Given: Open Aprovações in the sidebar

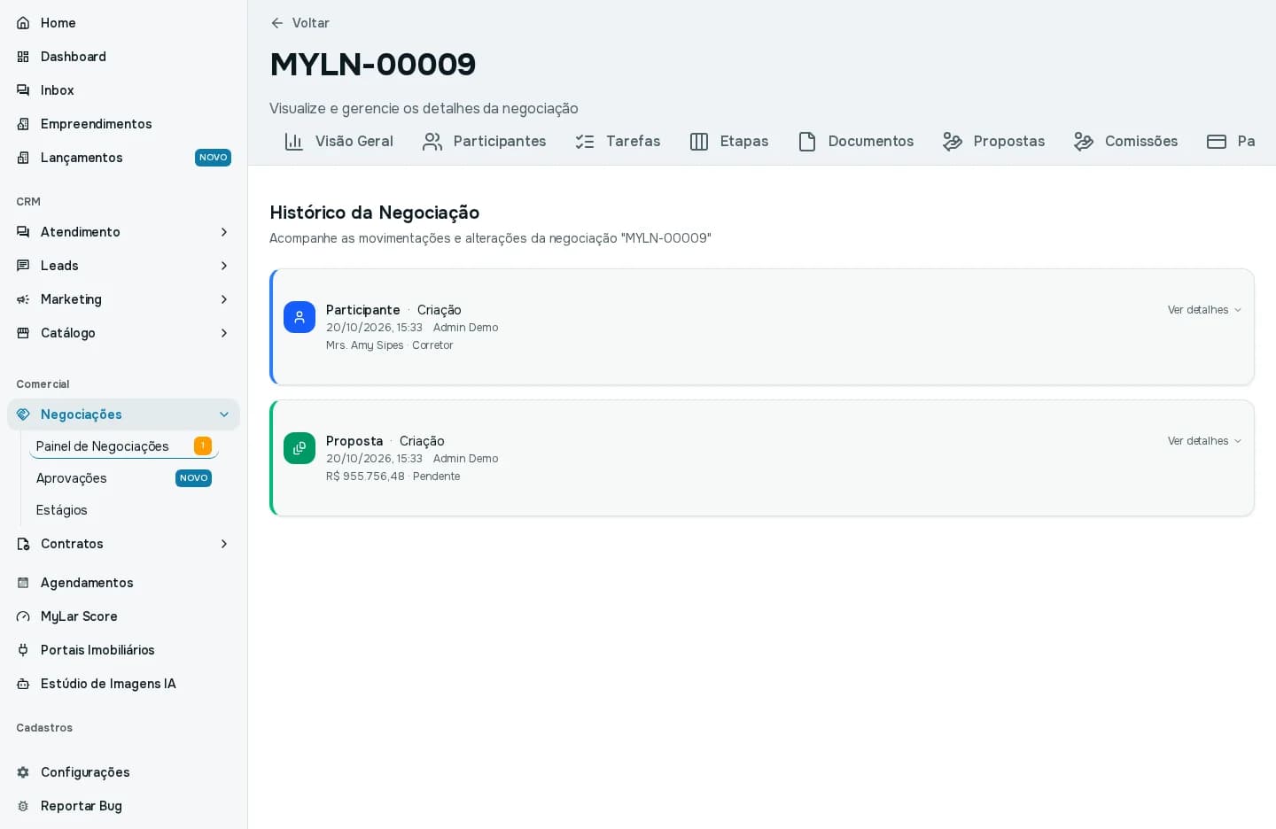Looking at the screenshot, I should click(124, 478).
